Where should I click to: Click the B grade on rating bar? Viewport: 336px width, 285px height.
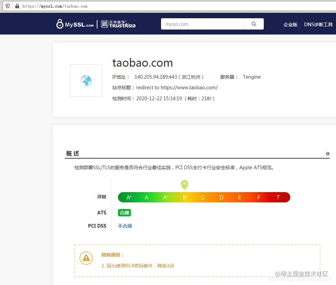click(185, 197)
